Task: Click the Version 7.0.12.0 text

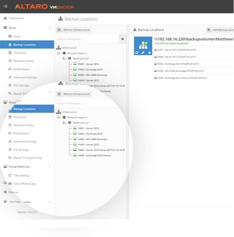Action: [27, 212]
